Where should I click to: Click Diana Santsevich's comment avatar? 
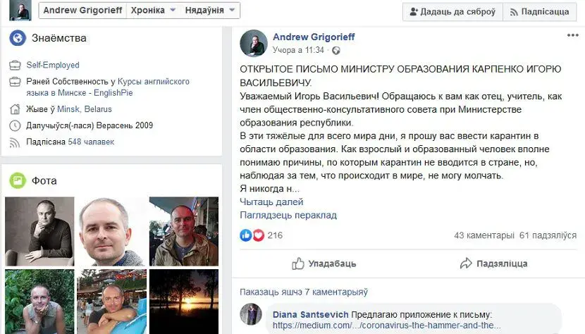251,314
